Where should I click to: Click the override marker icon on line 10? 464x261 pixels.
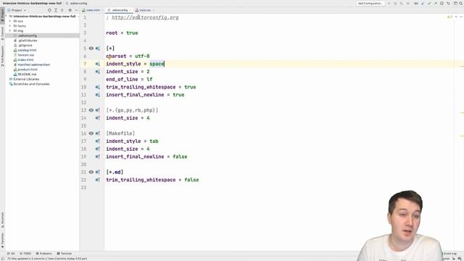pyautogui.click(x=97, y=87)
